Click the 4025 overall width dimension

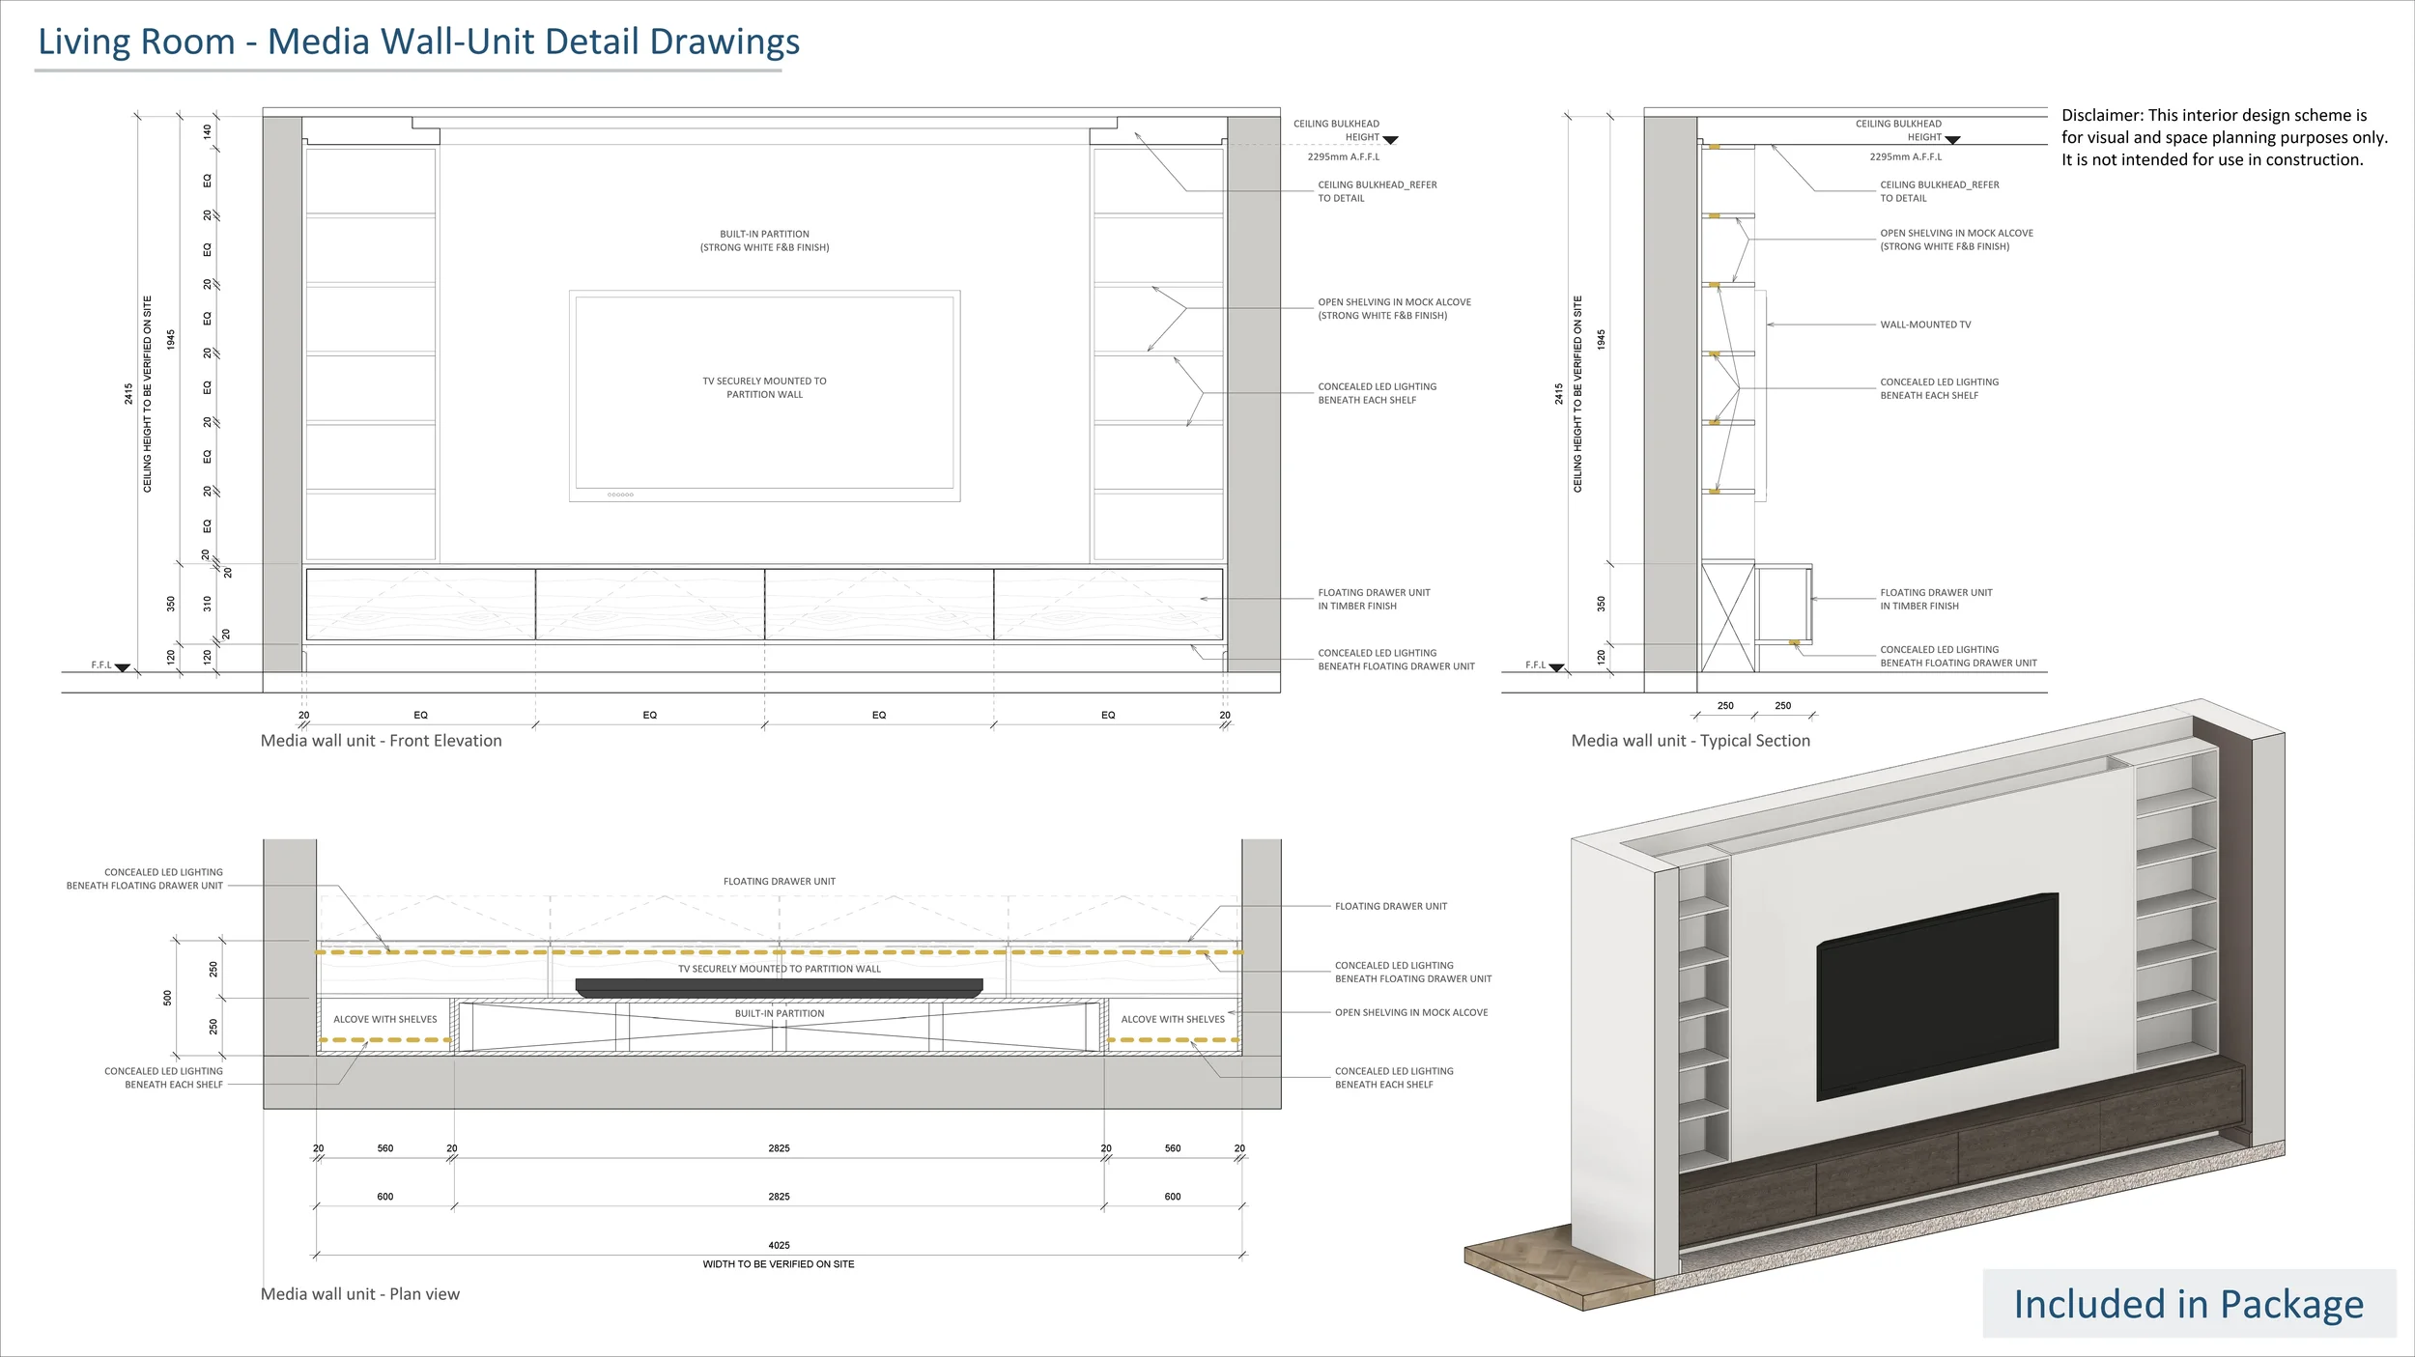(779, 1245)
